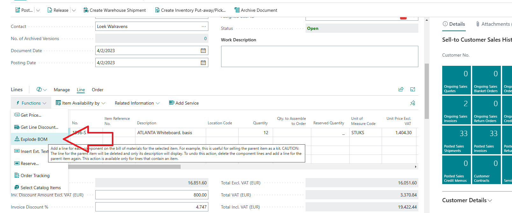
Task: Click the scroll up arrow of page
Action: pyautogui.click(x=427, y=20)
